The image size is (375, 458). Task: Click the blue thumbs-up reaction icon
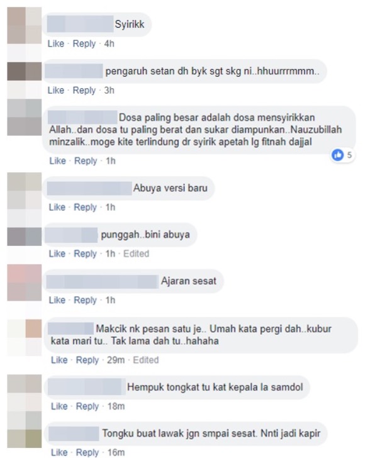[x=338, y=155]
